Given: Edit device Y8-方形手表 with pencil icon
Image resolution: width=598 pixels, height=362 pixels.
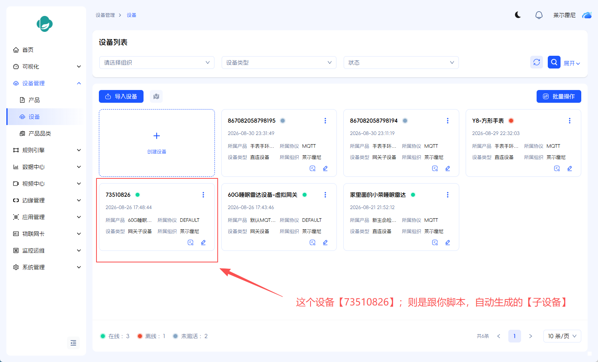Looking at the screenshot, I should pos(570,168).
